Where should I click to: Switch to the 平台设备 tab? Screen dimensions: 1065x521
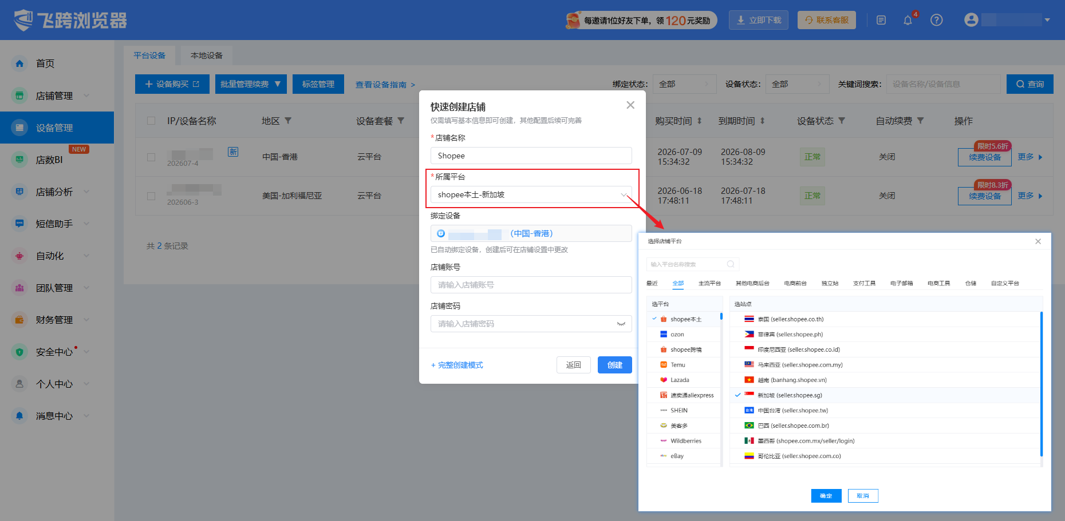(x=149, y=55)
